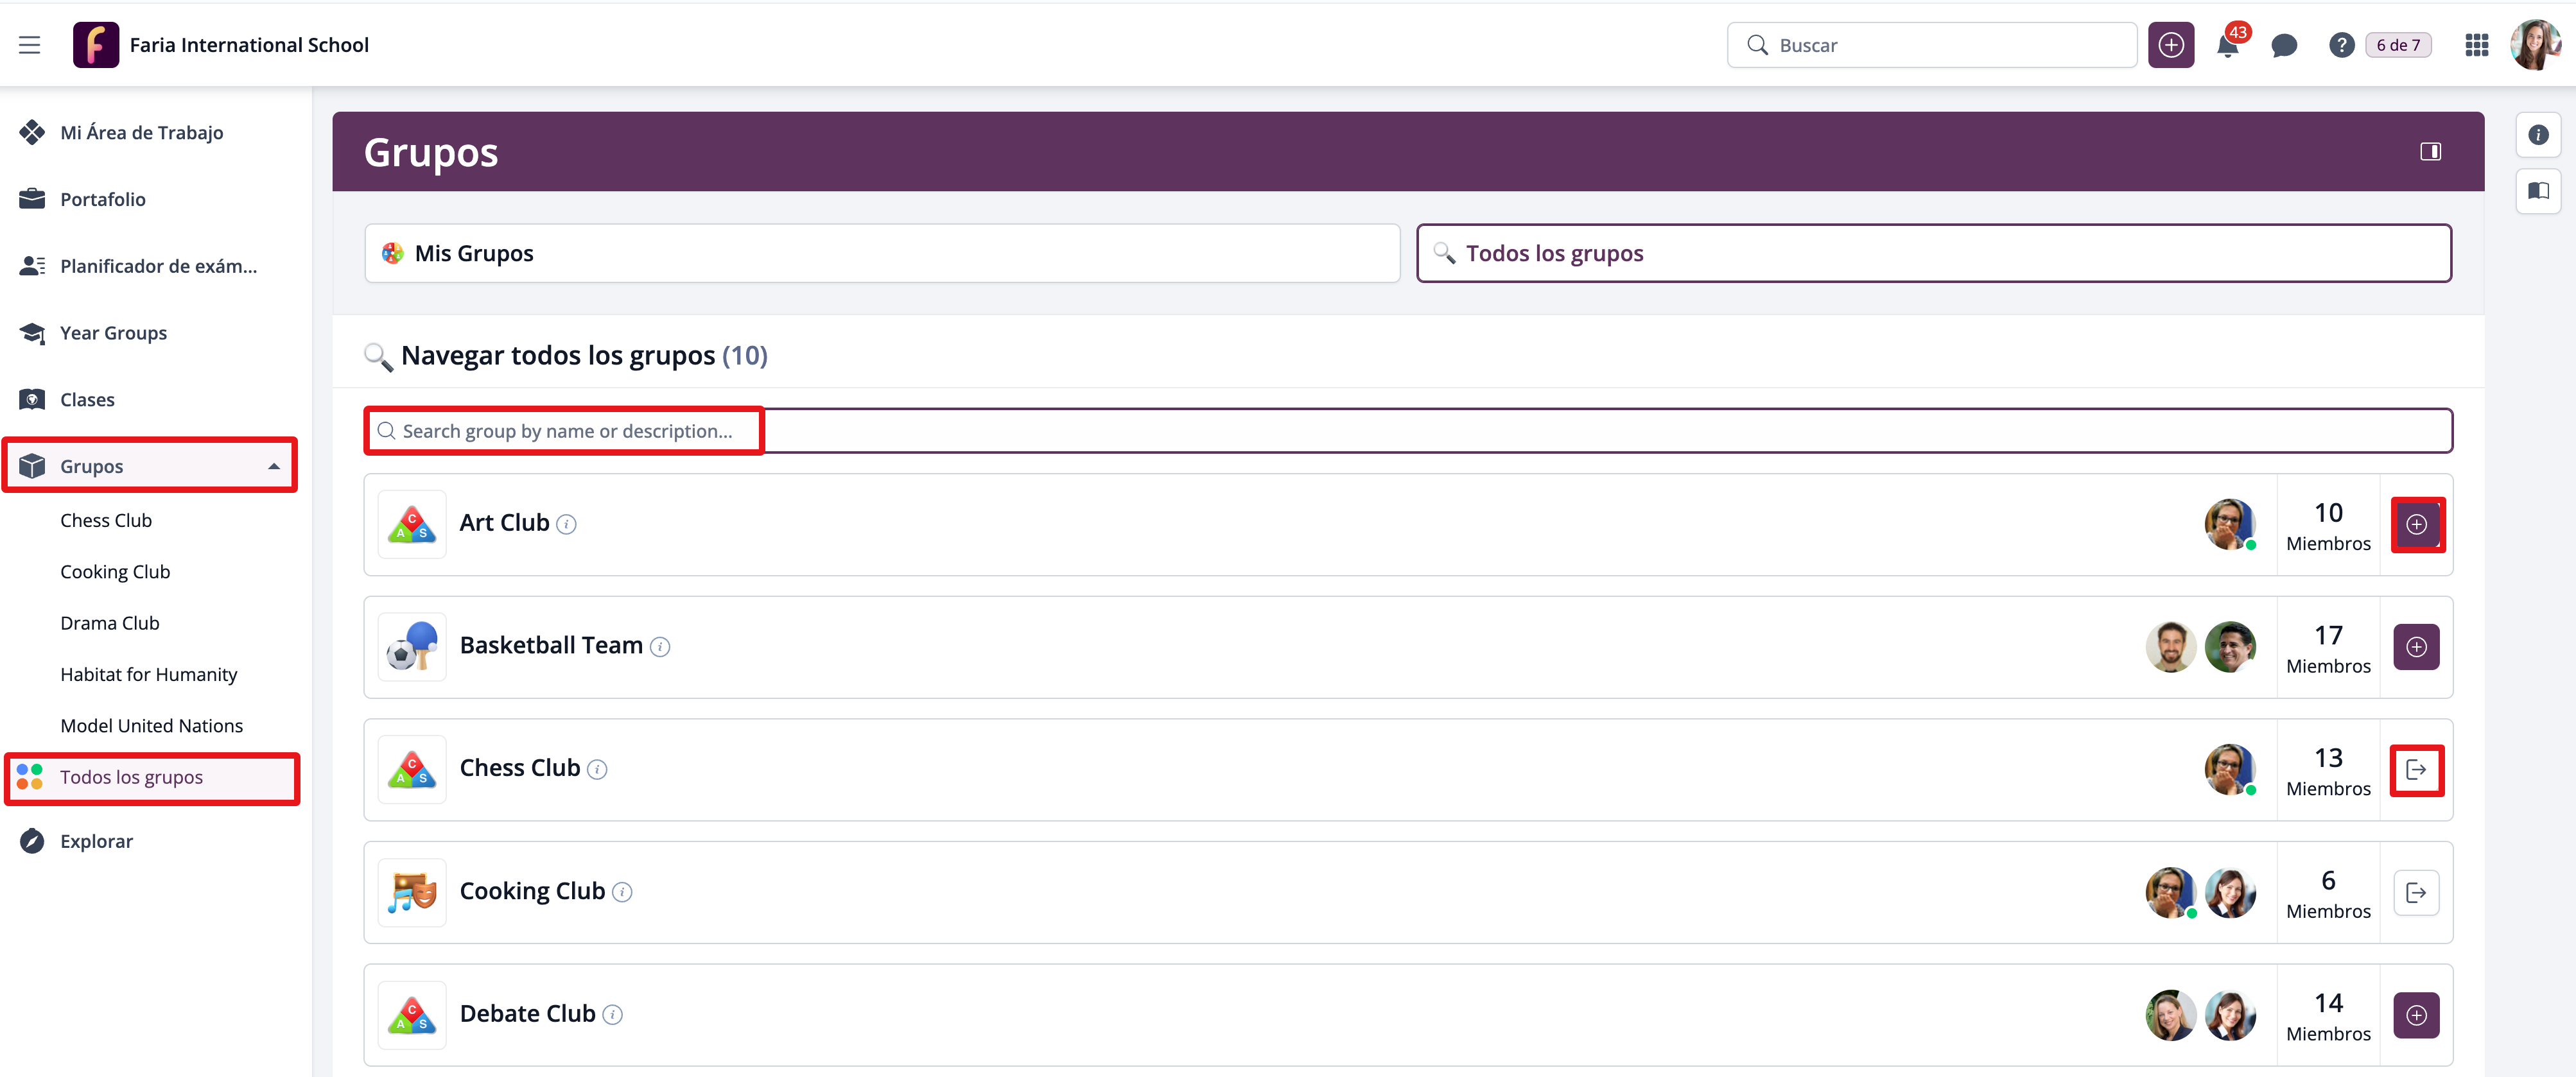Open the Chess Club group title
The image size is (2576, 1077).
pyautogui.click(x=519, y=768)
